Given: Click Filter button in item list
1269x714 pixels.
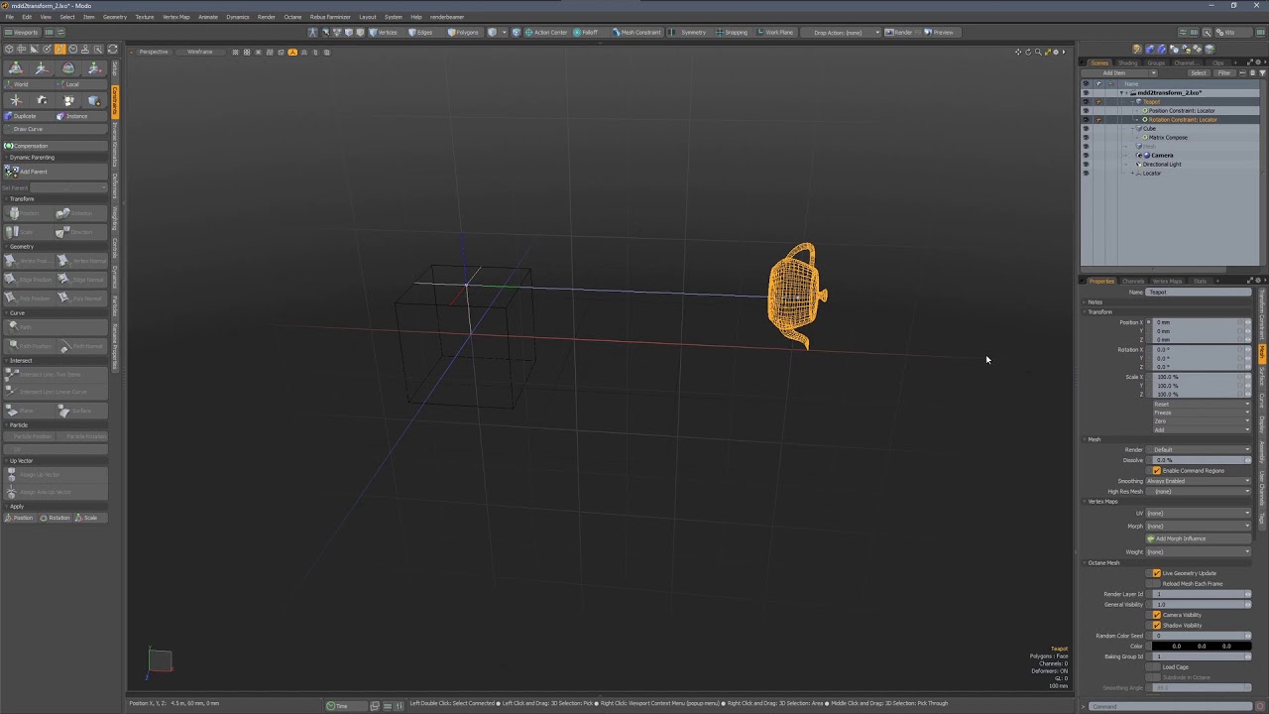Looking at the screenshot, I should coord(1224,72).
